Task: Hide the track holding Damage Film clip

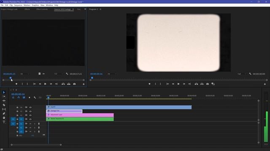Action: (x=30, y=111)
